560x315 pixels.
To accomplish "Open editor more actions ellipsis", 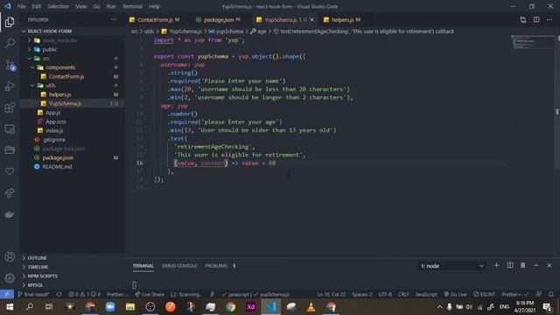I will pos(549,20).
